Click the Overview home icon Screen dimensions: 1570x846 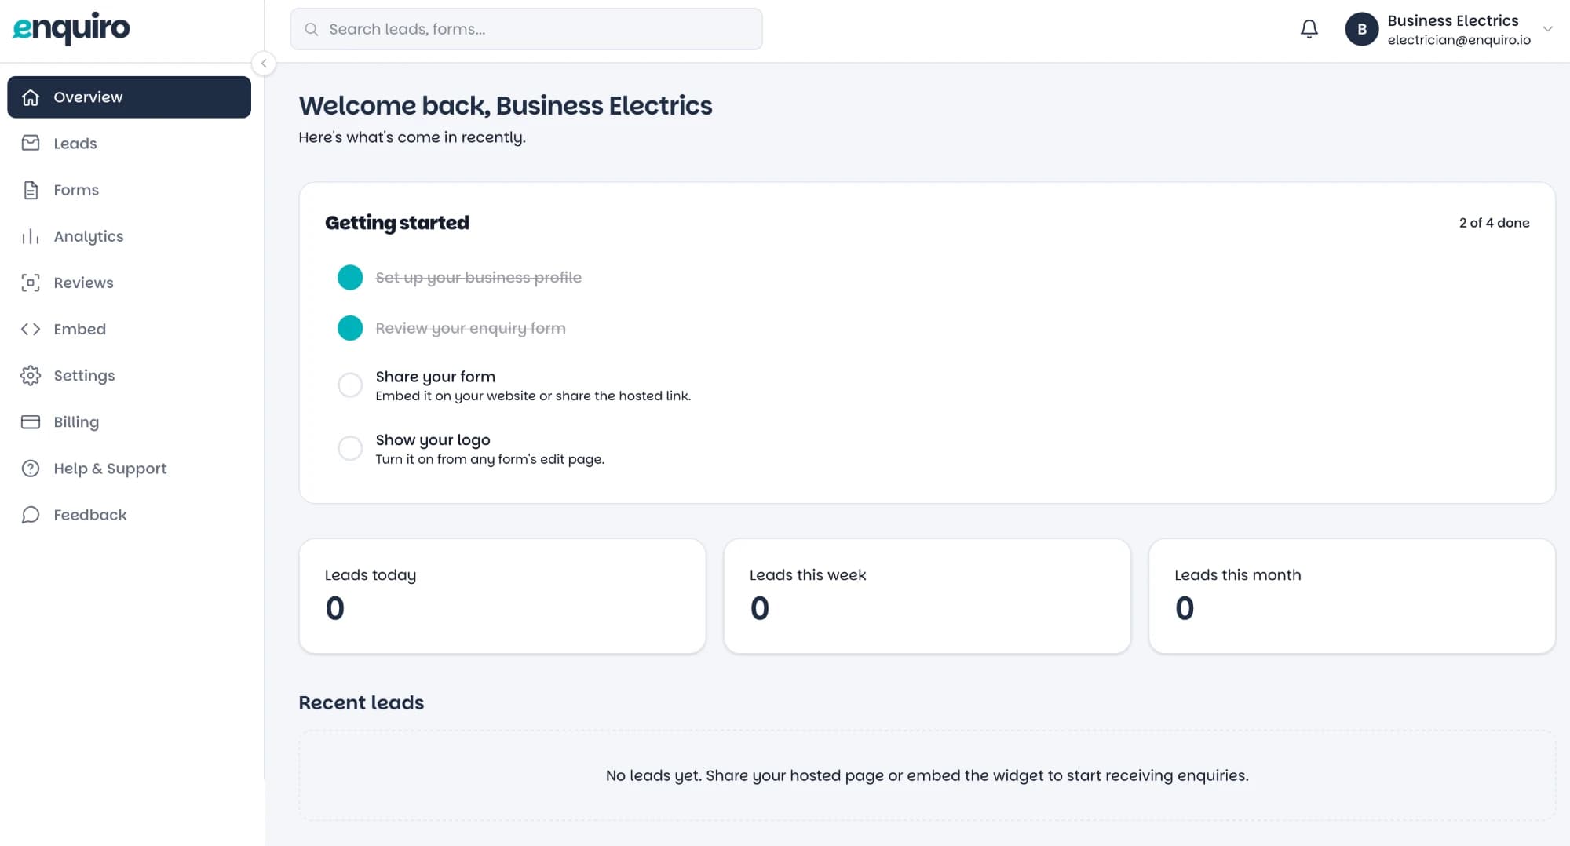point(31,97)
